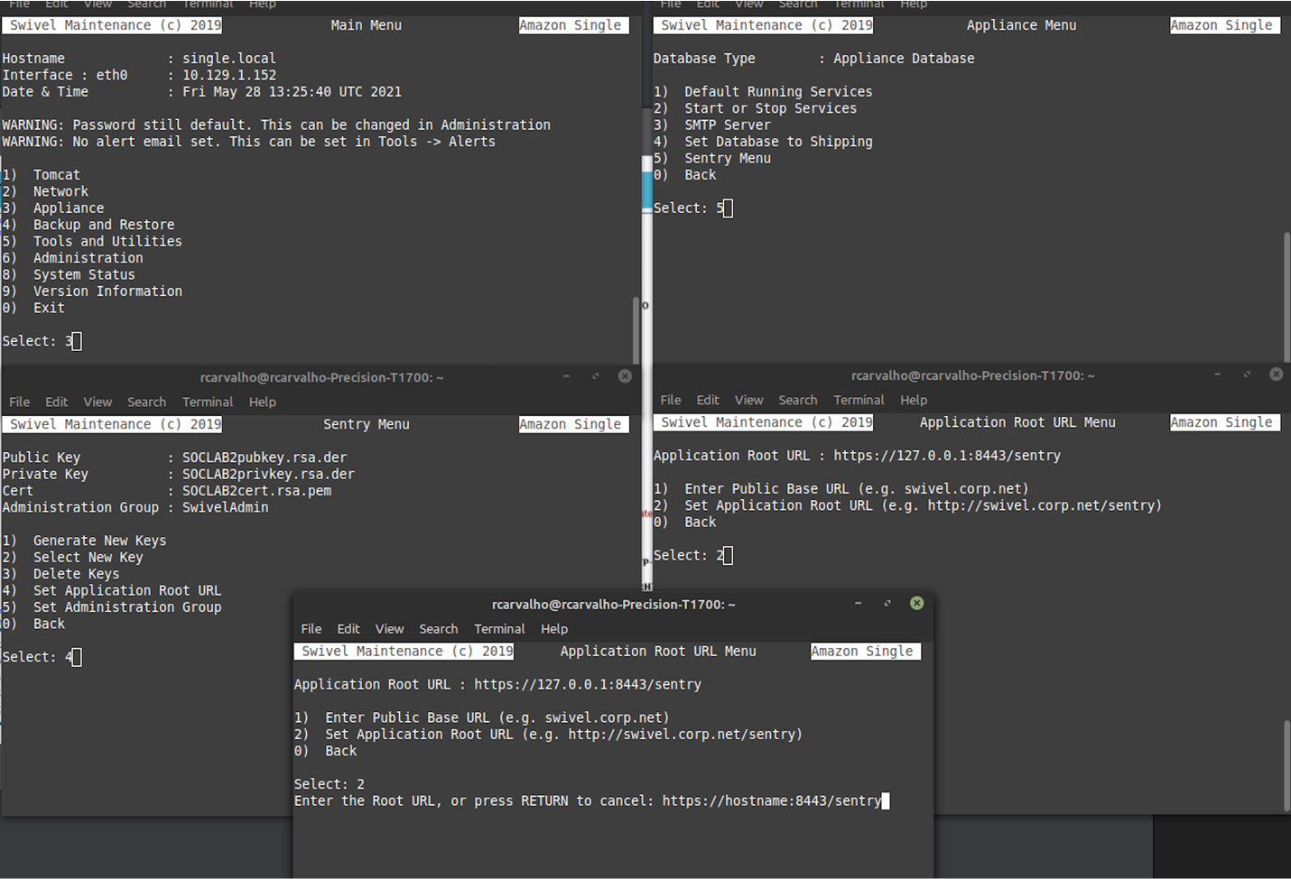Open Edit menu in right Application Root URL terminal
This screenshot has height=879, width=1291.
[x=708, y=400]
